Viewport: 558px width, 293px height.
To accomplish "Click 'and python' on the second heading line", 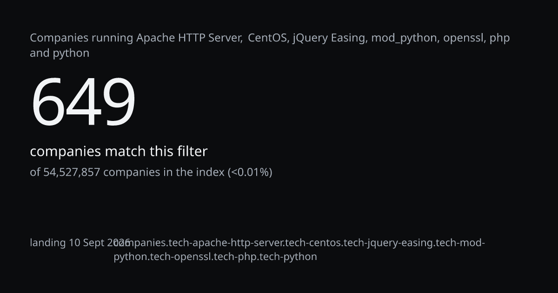I will point(60,53).
